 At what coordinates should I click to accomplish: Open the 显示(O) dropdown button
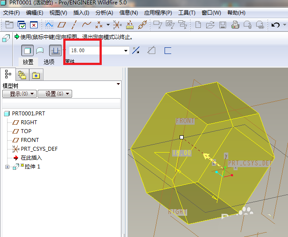point(19,94)
